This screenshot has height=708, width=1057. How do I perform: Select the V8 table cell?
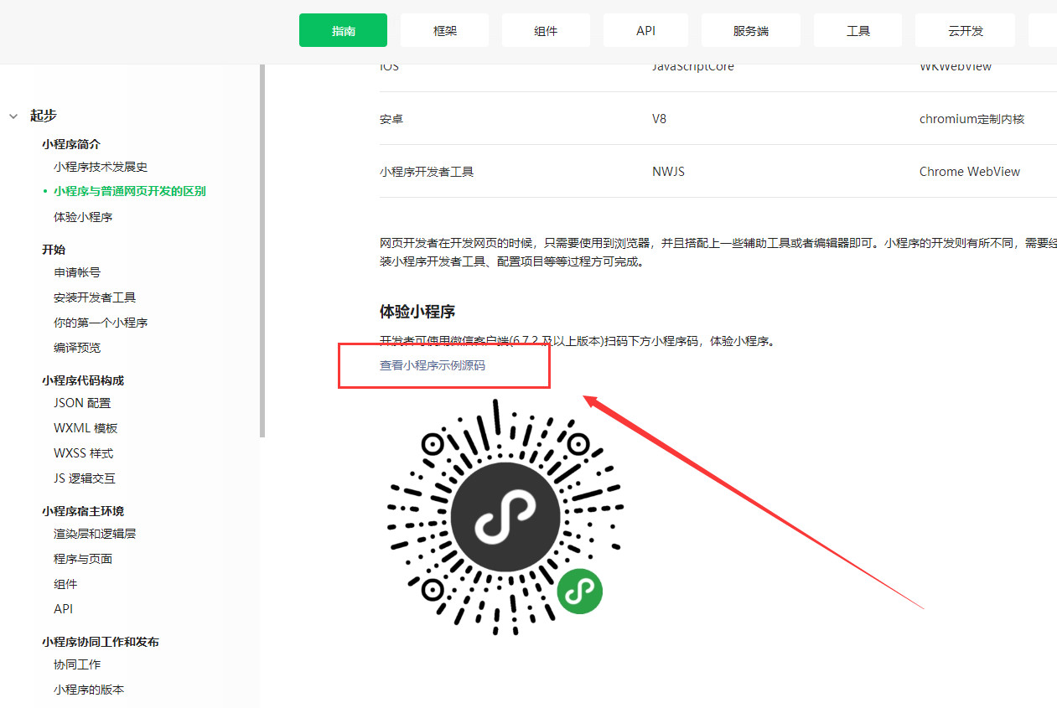[660, 119]
